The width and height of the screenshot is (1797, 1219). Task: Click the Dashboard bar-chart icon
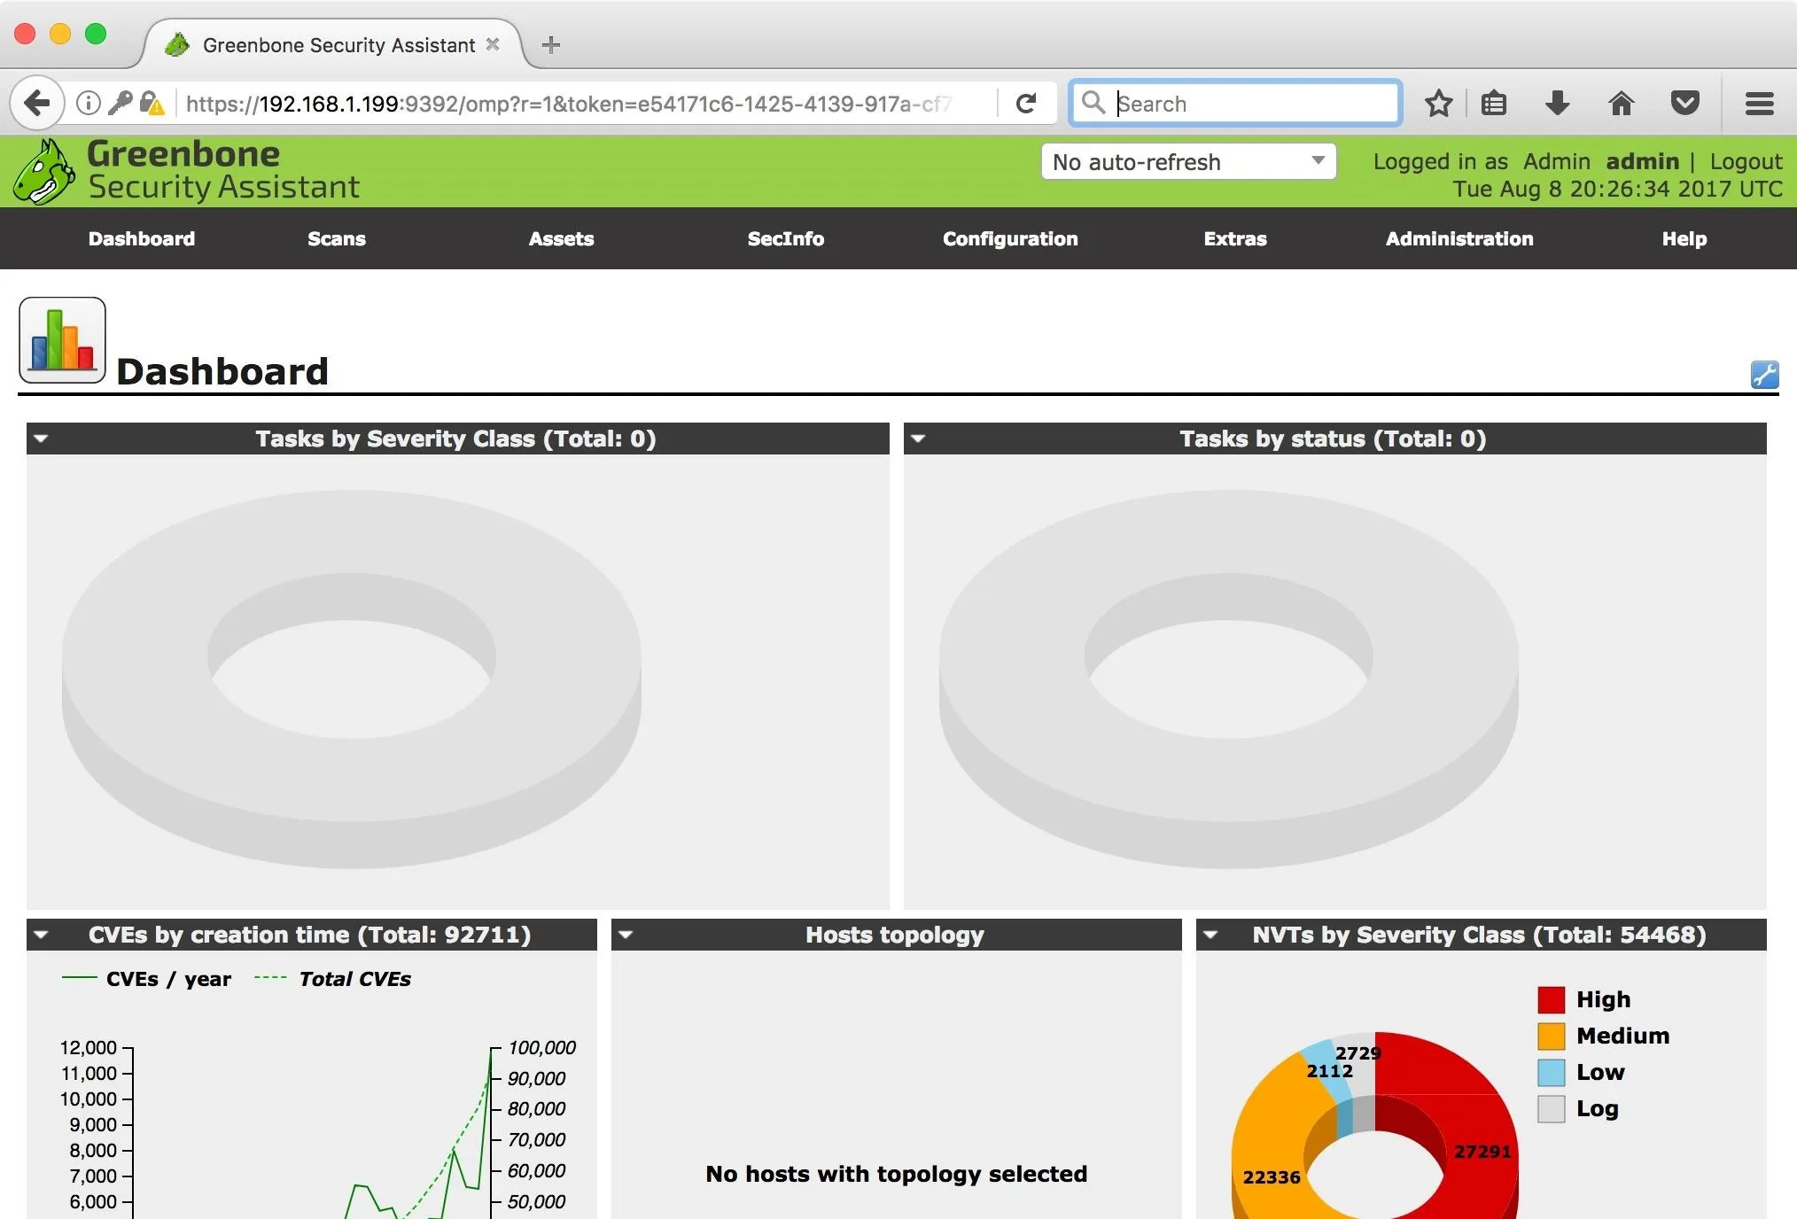click(62, 340)
